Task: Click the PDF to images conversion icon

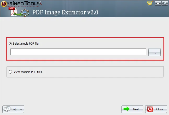Action: tap(19, 12)
